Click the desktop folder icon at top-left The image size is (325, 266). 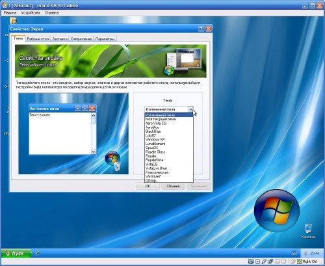pyautogui.click(x=13, y=21)
